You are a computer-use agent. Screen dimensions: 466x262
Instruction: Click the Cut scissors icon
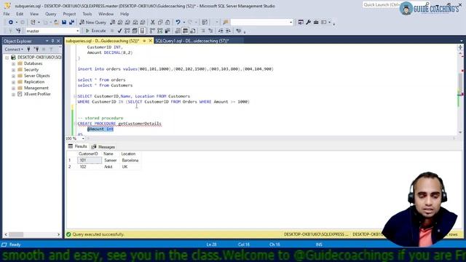click(153, 23)
